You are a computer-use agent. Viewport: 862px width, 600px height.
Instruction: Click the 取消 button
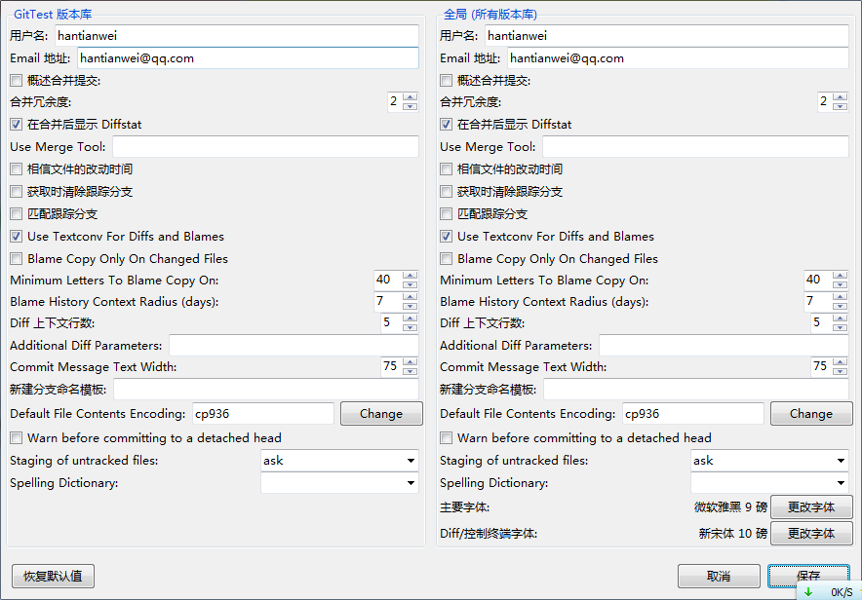[x=719, y=576]
